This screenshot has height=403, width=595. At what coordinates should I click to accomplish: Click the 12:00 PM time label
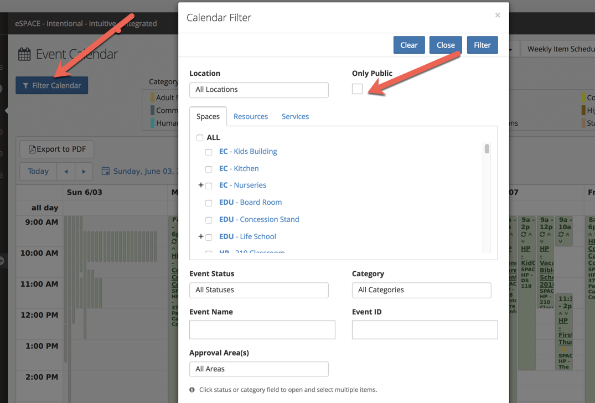(x=39, y=315)
